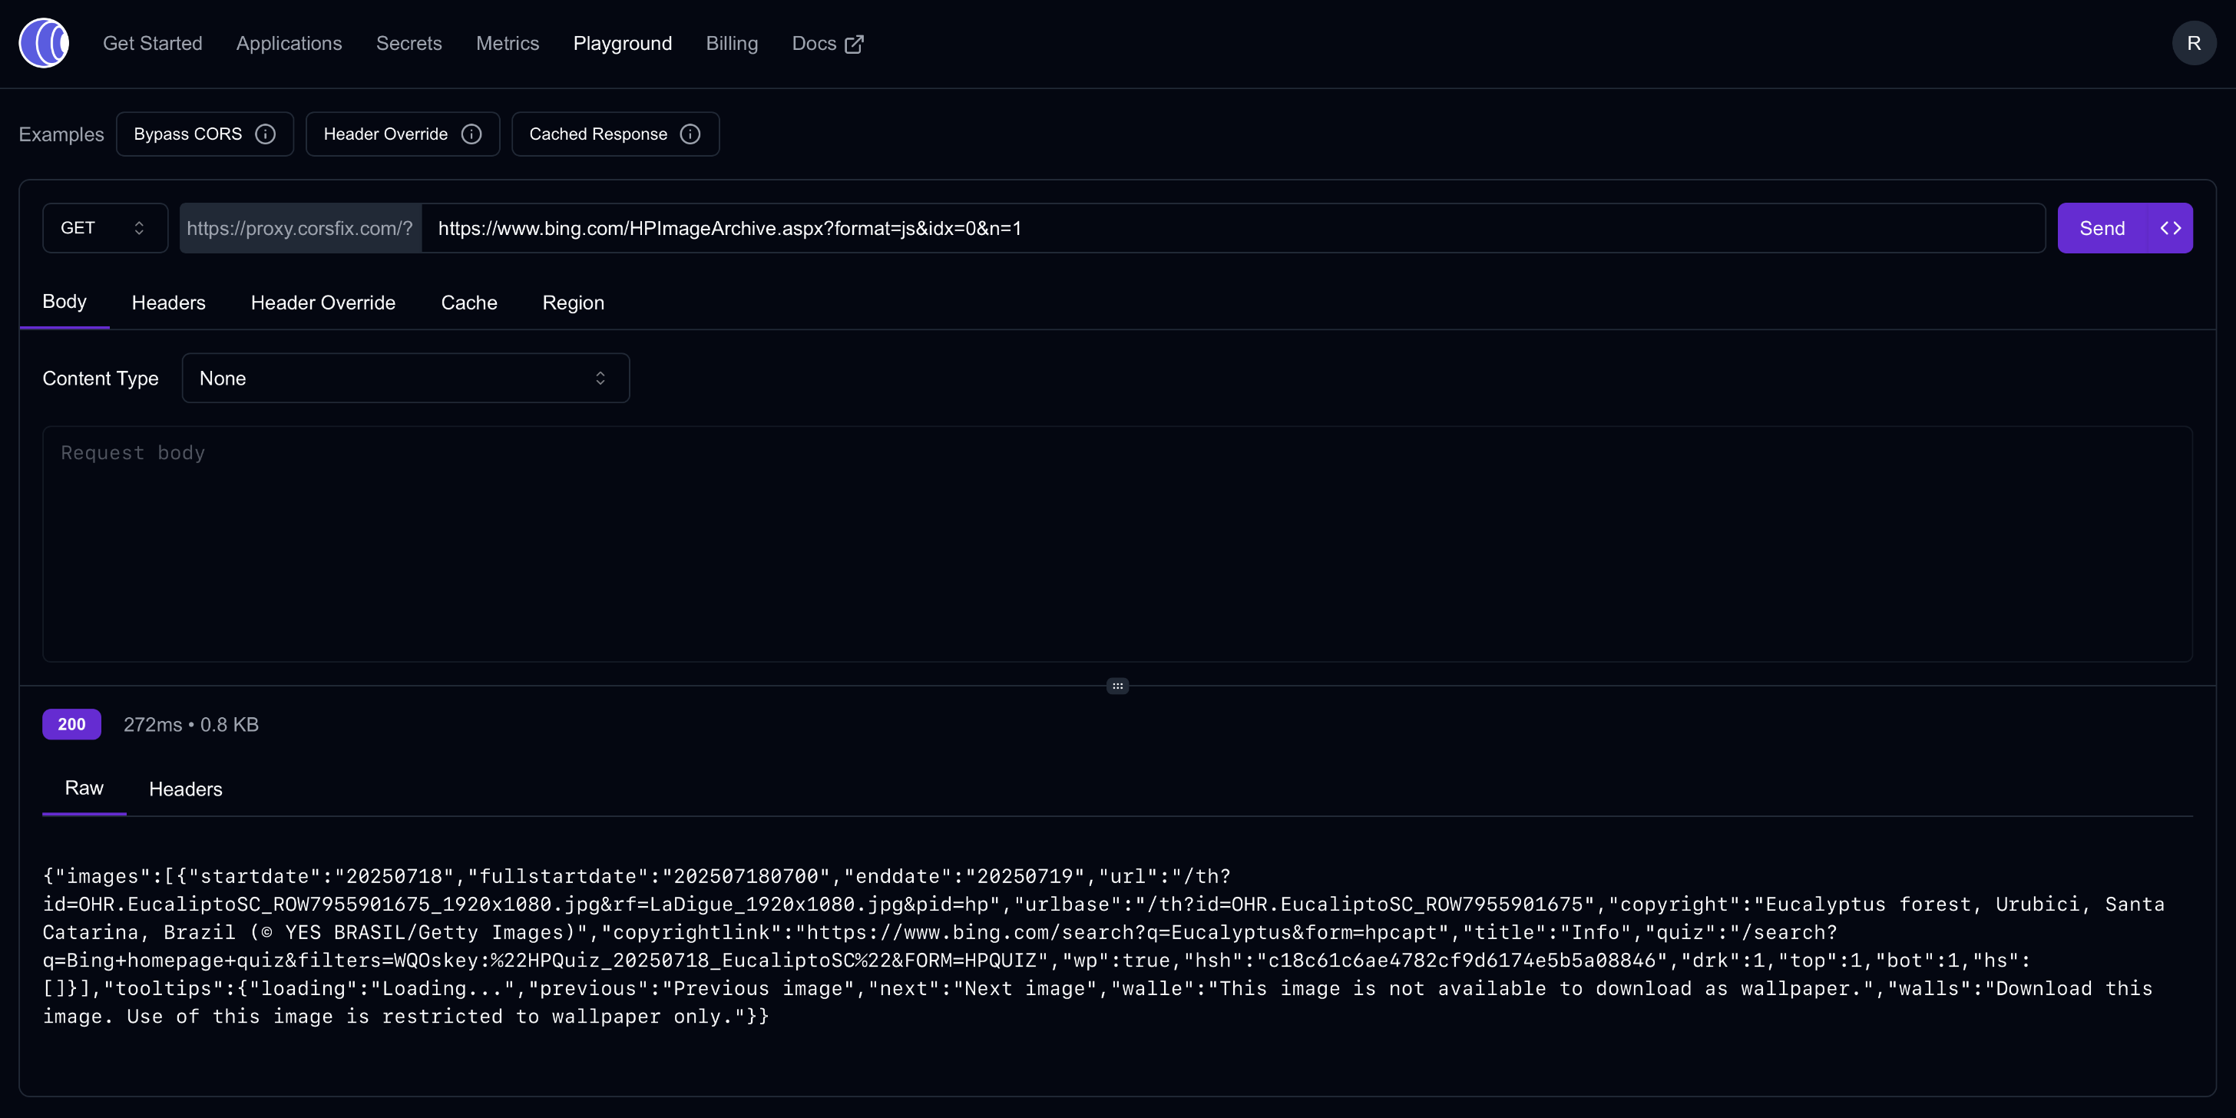This screenshot has height=1118, width=2236.
Task: Click the resize handle between panels
Action: (x=1117, y=686)
